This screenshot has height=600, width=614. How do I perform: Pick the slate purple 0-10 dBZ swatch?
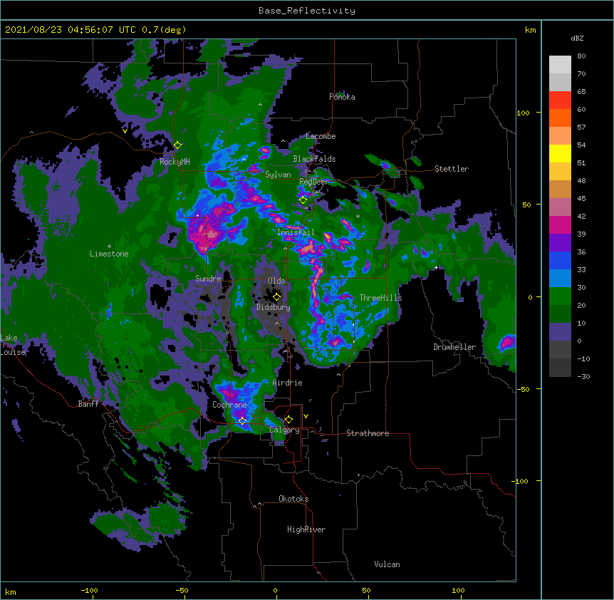[560, 332]
